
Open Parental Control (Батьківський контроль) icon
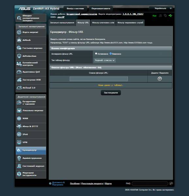(19, 64)
